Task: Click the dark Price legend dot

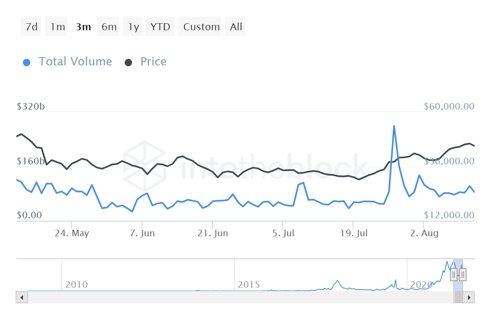Action: [128, 63]
